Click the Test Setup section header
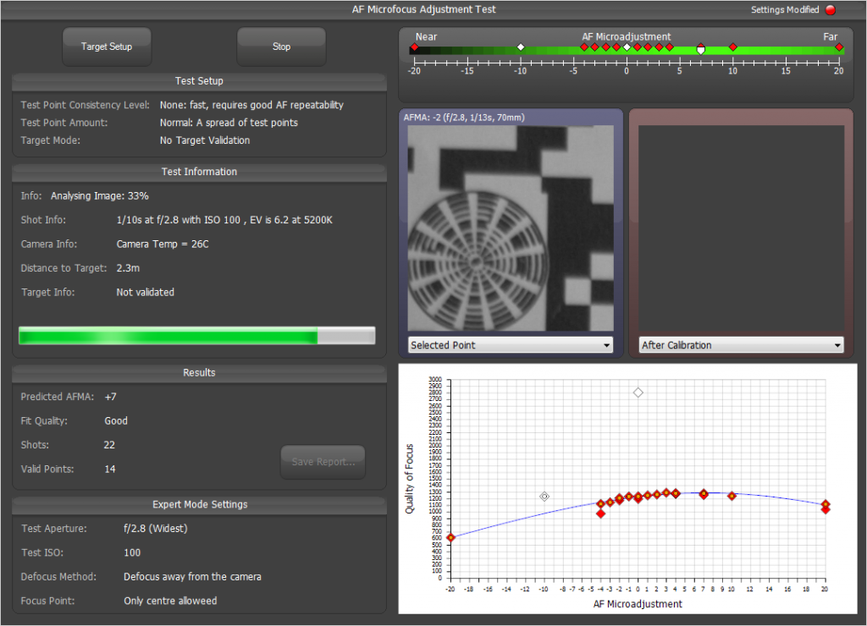 199,81
